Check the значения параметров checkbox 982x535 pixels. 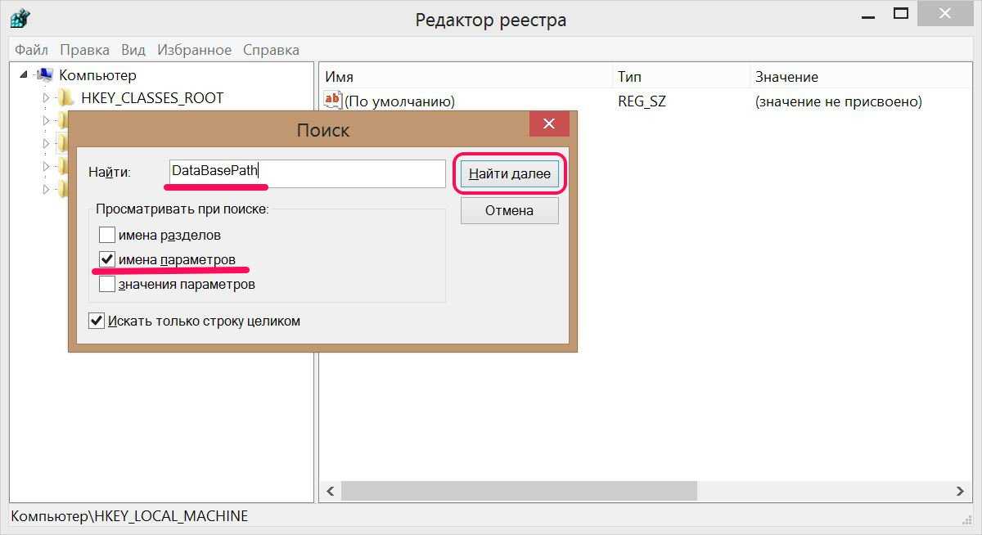tap(107, 285)
